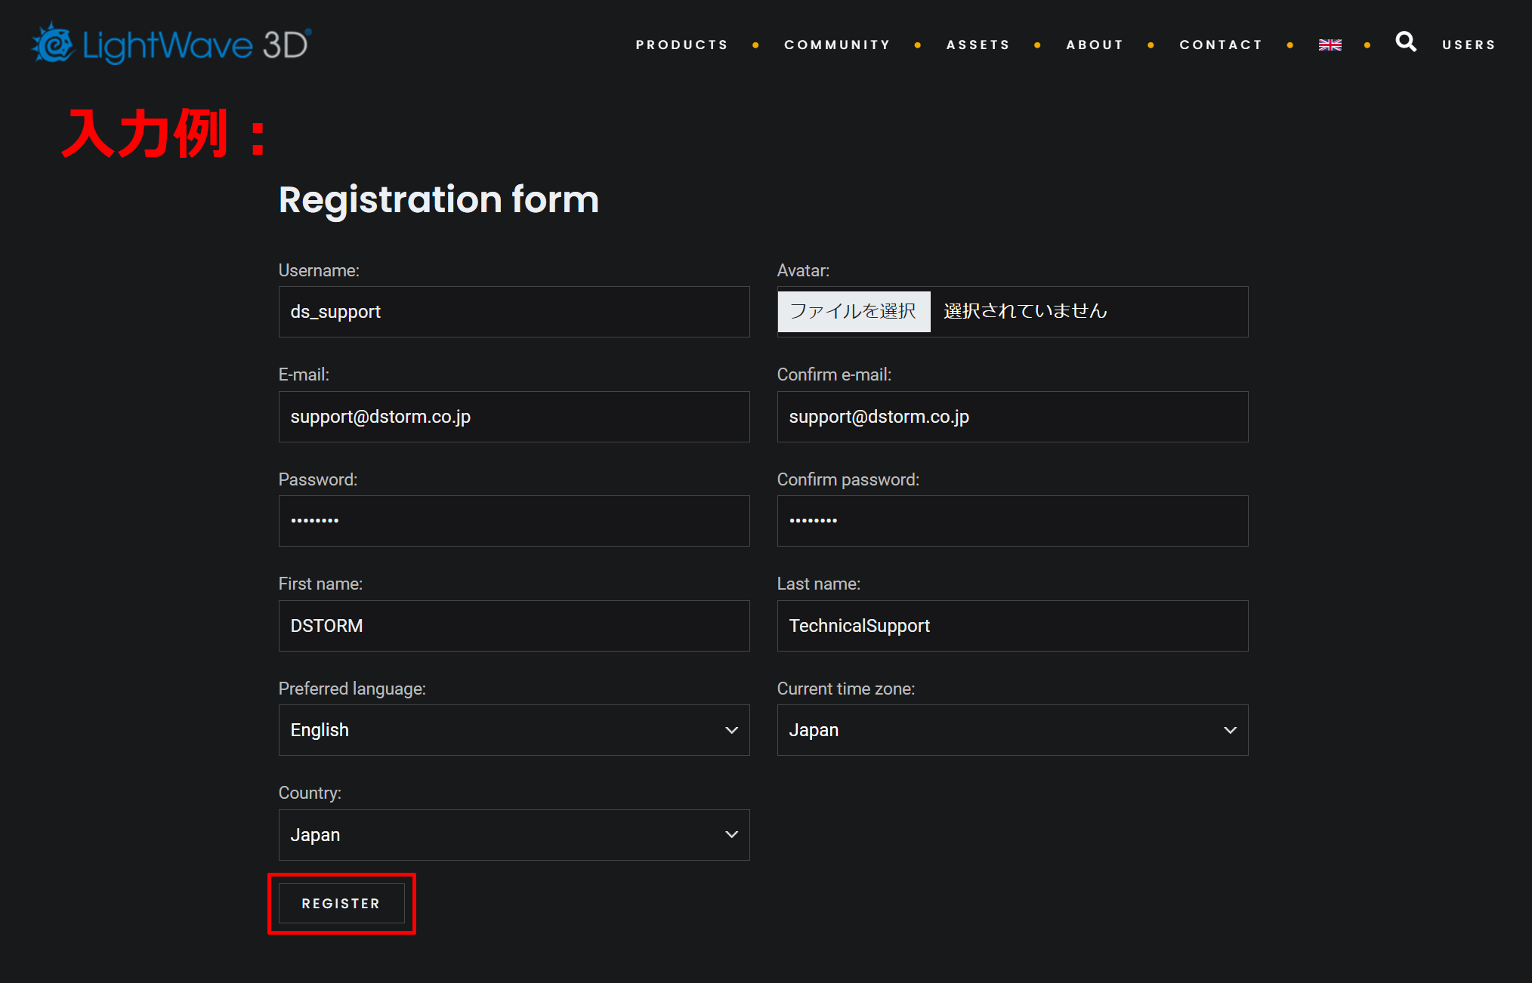Expand the Country dropdown
The height and width of the screenshot is (983, 1532).
coord(514,835)
